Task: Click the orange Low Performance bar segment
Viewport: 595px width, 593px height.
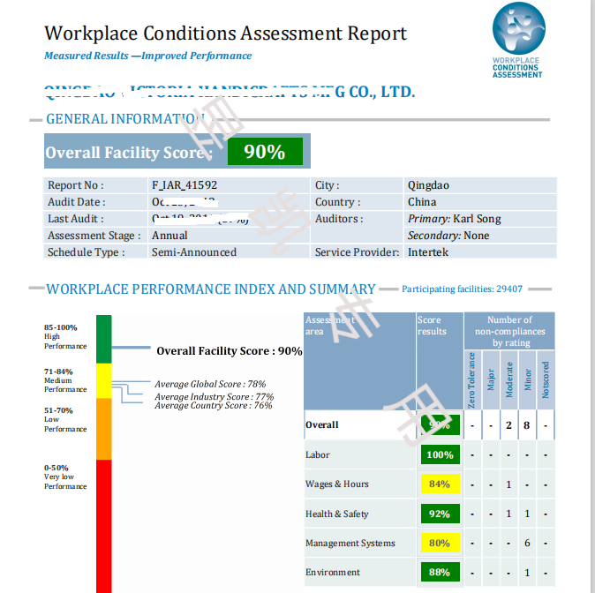Action: coord(103,429)
